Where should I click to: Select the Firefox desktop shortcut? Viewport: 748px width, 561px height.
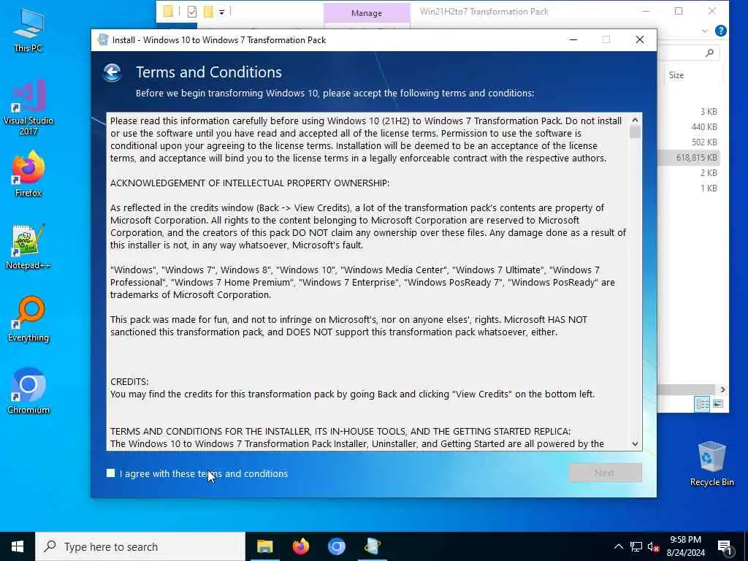[28, 174]
